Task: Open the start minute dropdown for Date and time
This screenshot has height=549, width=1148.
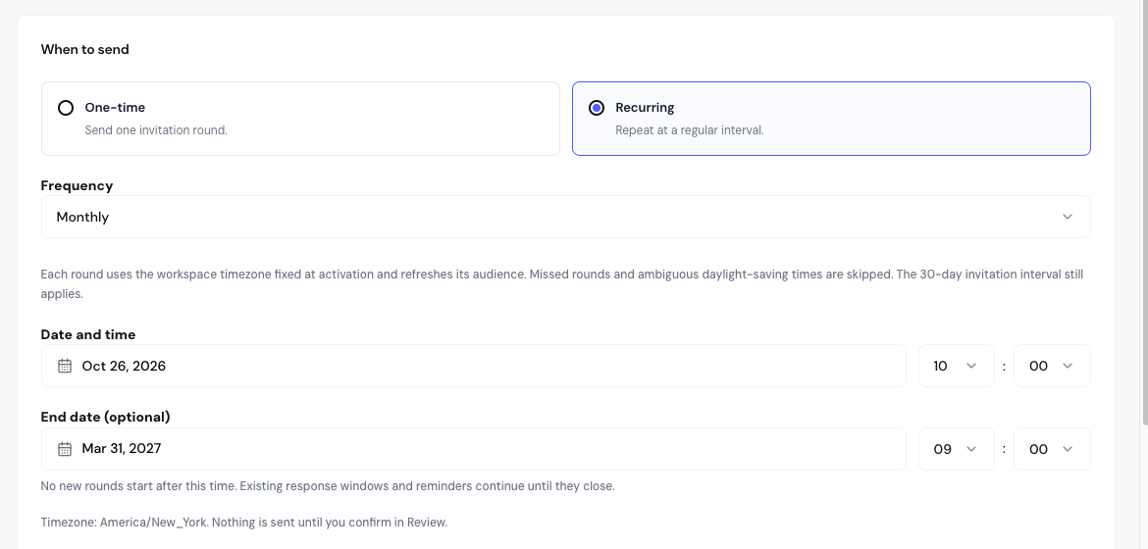Action: 1052,366
